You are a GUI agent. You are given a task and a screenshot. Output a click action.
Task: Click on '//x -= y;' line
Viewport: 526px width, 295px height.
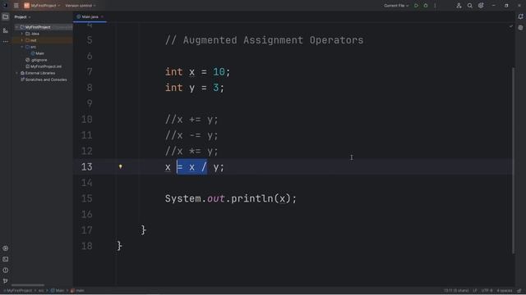pyautogui.click(x=191, y=135)
